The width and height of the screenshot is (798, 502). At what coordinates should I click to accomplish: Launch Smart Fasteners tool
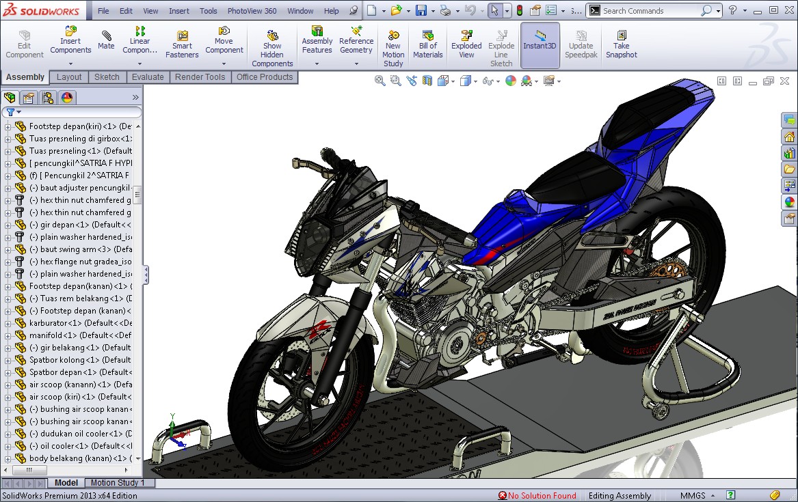pyautogui.click(x=182, y=44)
